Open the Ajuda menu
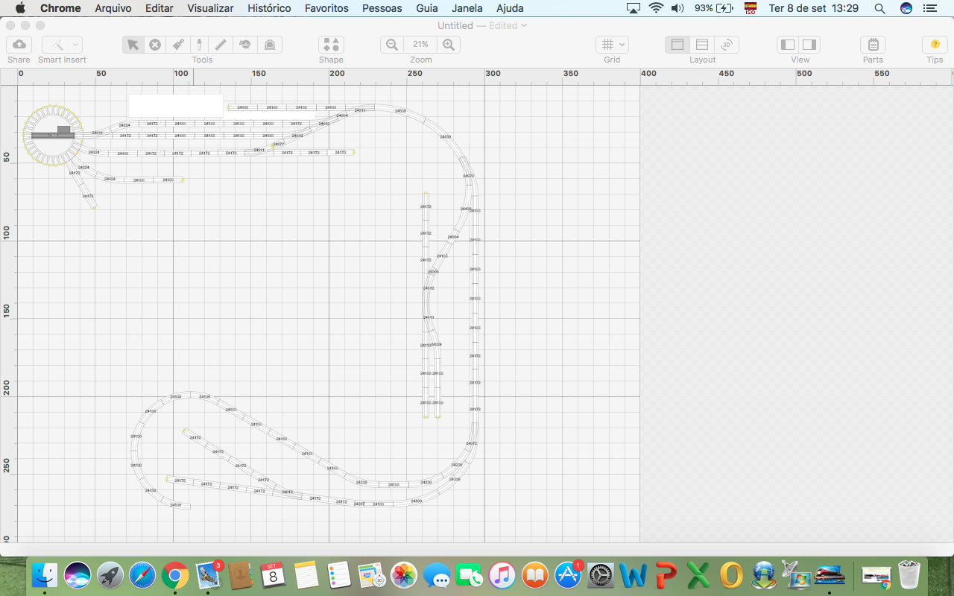 tap(510, 8)
